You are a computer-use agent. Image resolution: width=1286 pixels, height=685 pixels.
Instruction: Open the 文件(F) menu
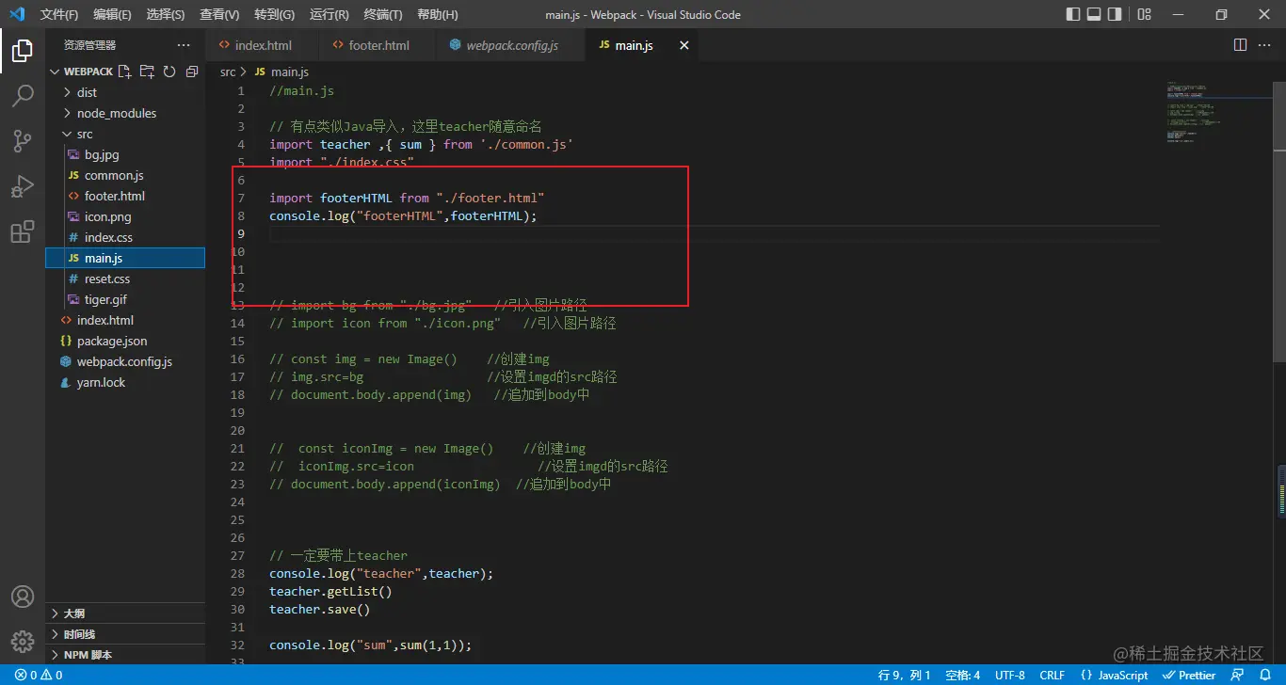click(x=59, y=14)
